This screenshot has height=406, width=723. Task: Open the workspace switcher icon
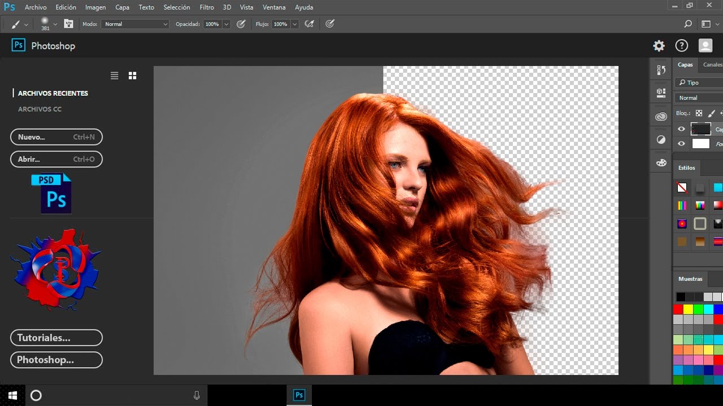point(706,24)
